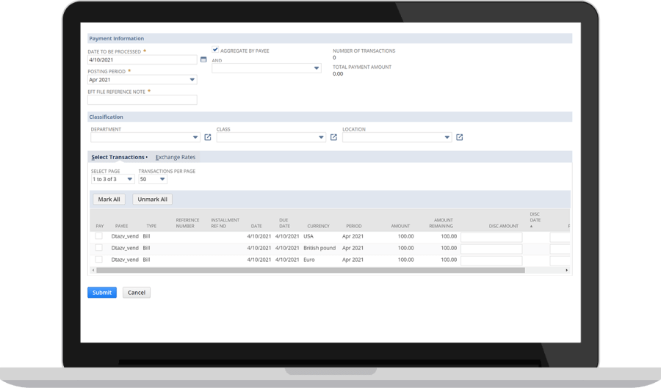Click Dtazv_vend payee in the Euro row
The height and width of the screenshot is (388, 661).
(125, 260)
